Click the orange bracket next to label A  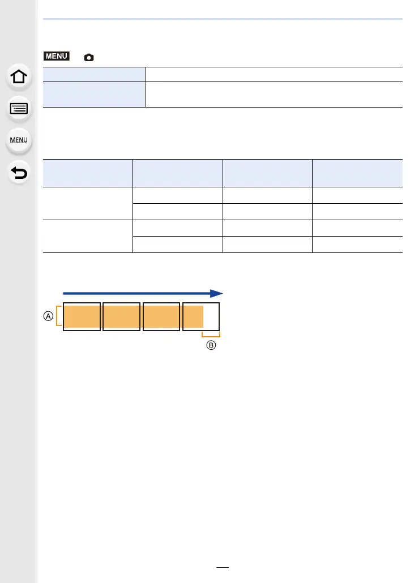click(x=59, y=316)
